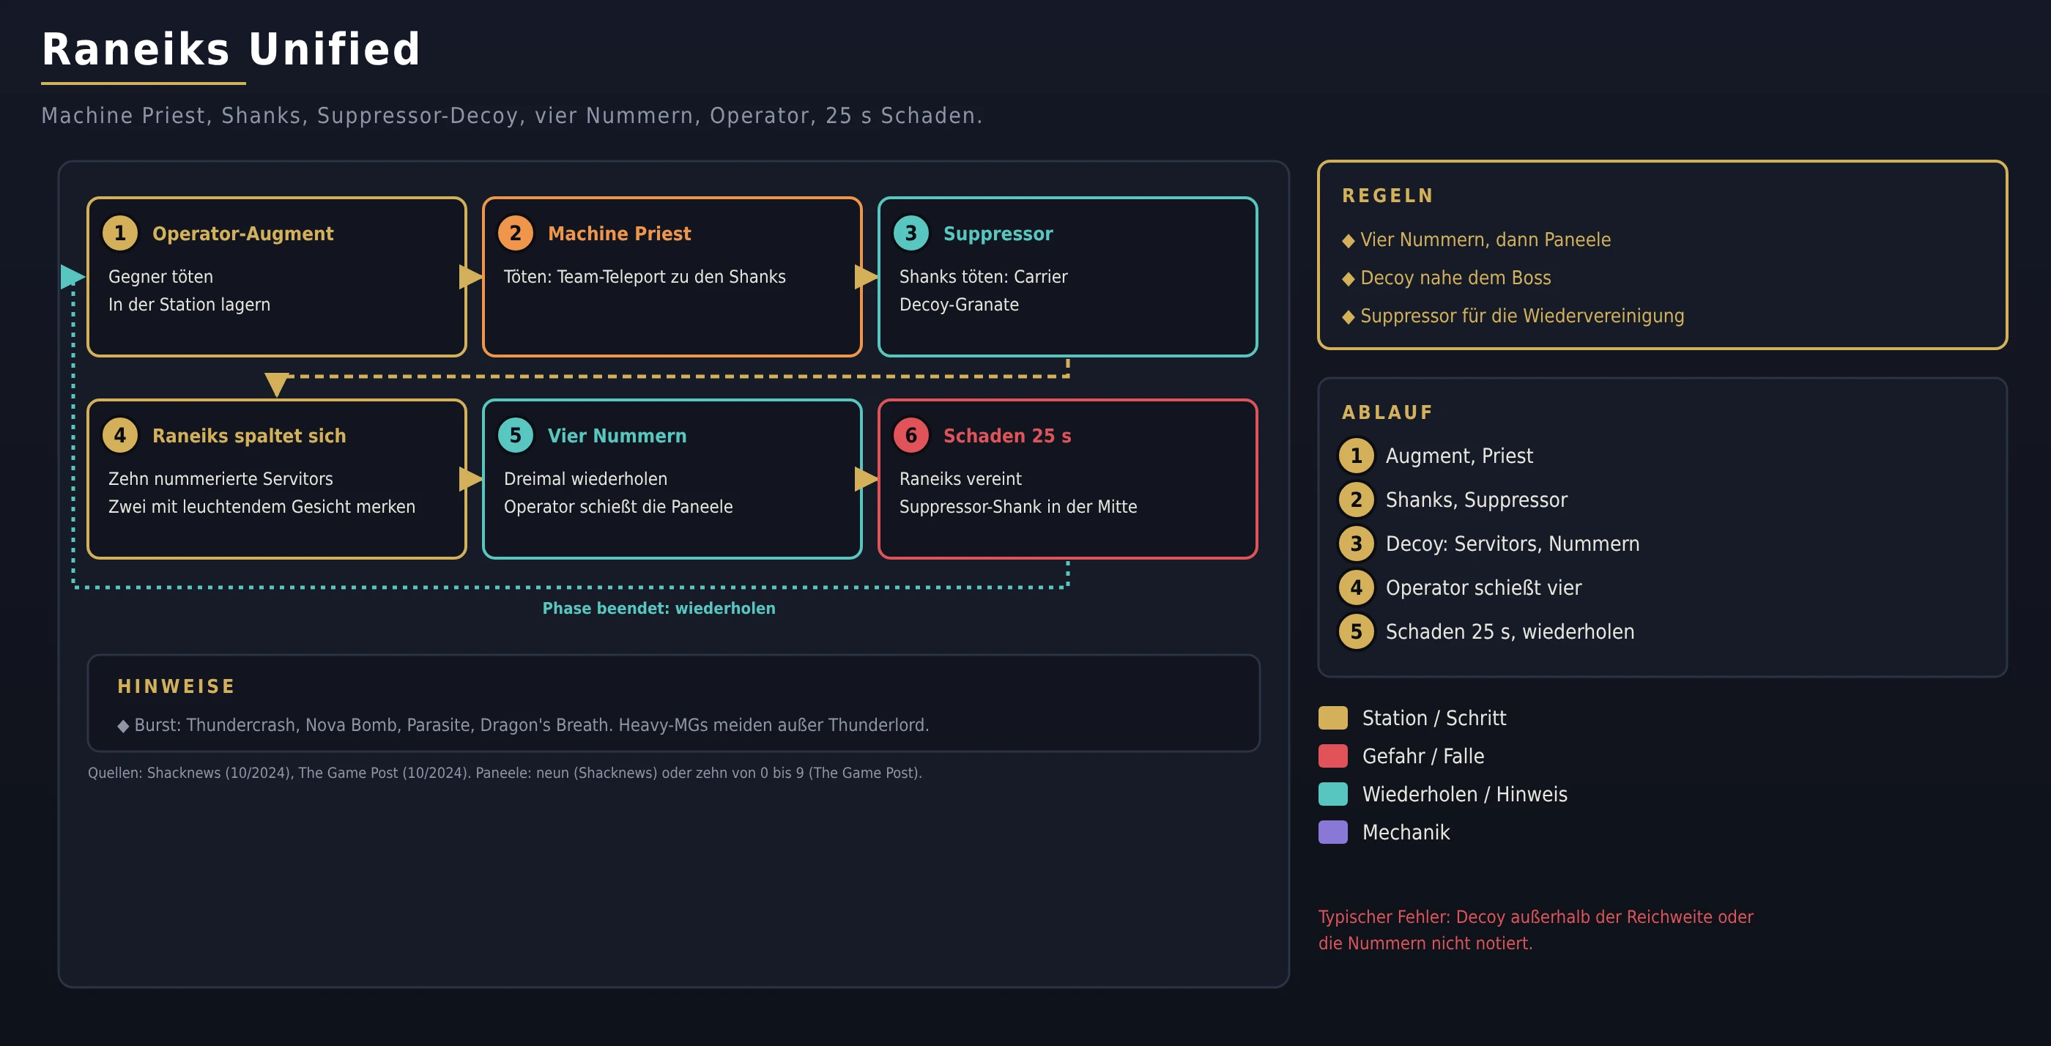Click 'Töten: Team-Teleport zu den Shanks' text
The height and width of the screenshot is (1046, 2051).
pos(644,277)
